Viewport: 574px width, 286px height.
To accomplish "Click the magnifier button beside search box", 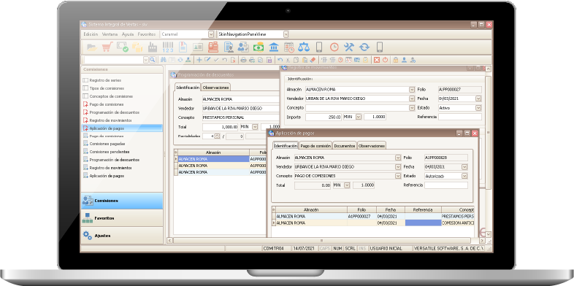I will (153, 60).
